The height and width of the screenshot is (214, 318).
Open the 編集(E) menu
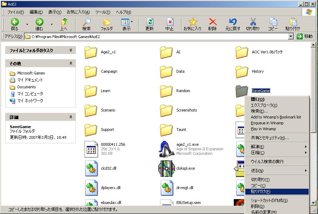click(36, 12)
